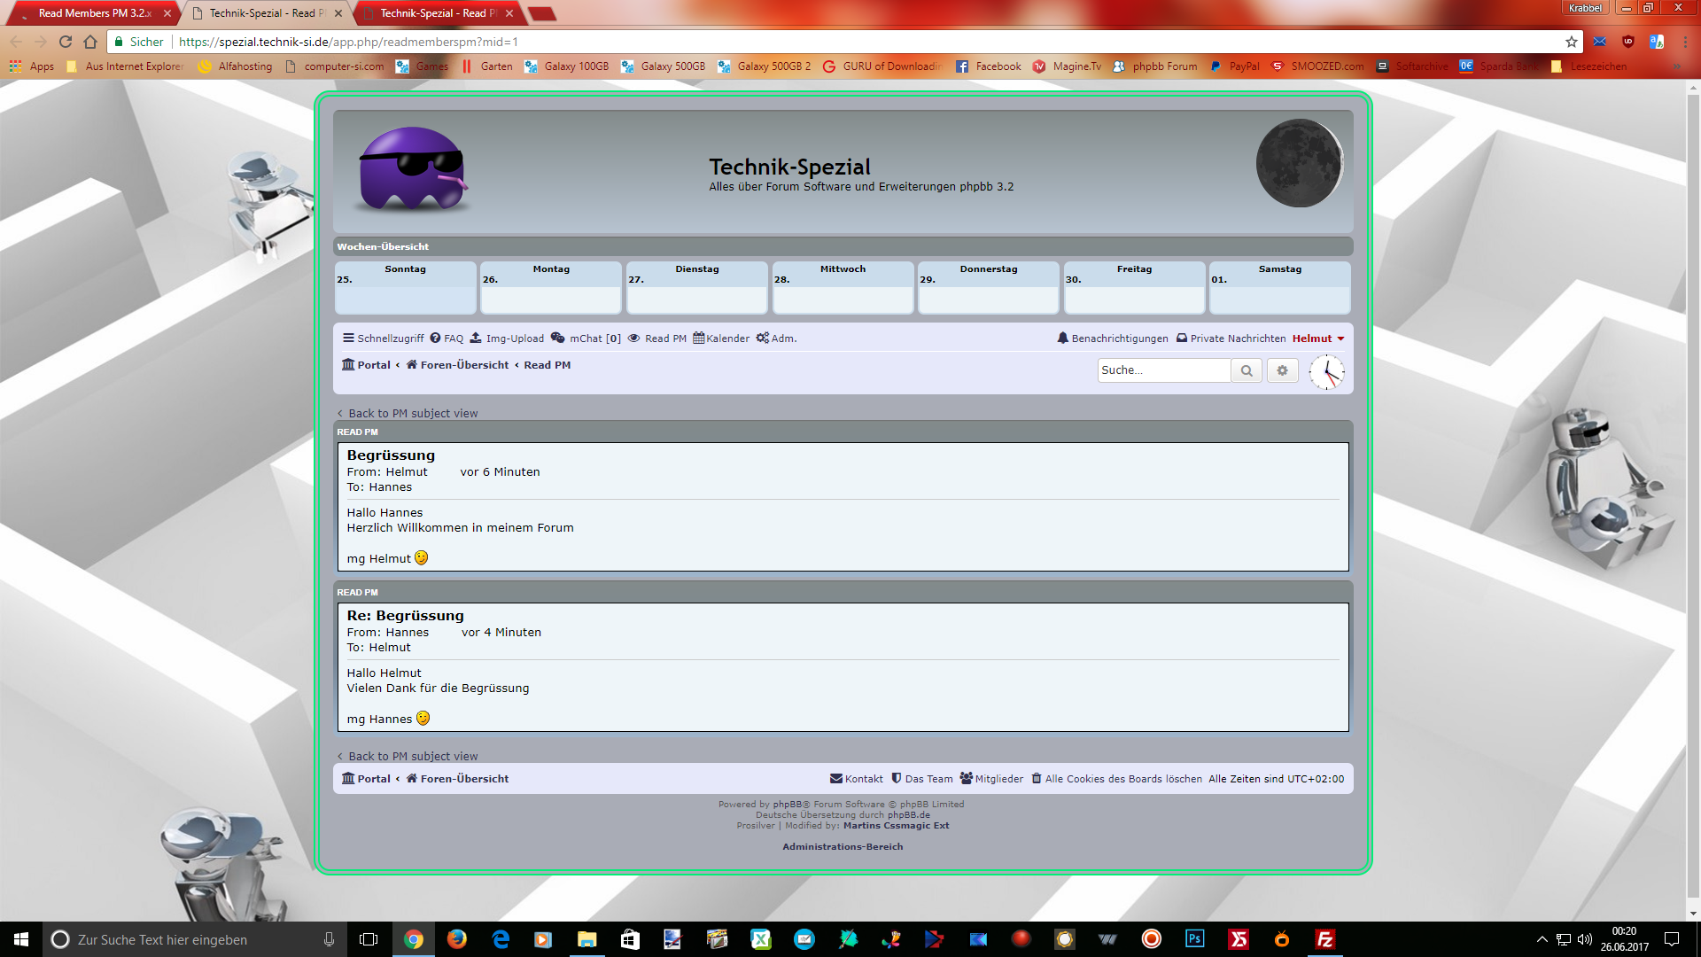
Task: Switch to Read Members PM 3.2 tab
Action: click(x=93, y=13)
